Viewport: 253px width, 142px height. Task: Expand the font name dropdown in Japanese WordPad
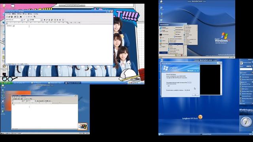tap(22, 20)
